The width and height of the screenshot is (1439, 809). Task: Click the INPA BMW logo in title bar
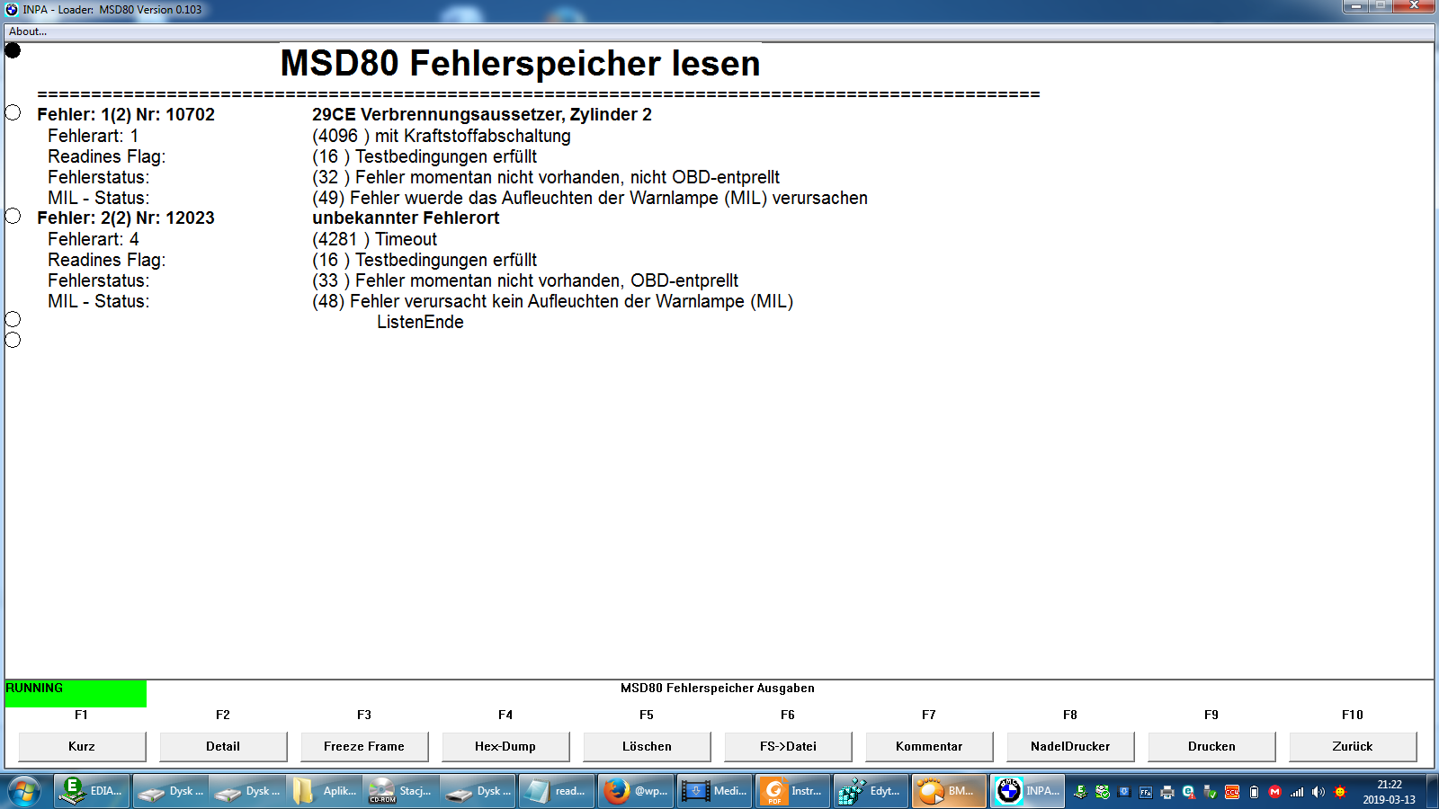tap(12, 9)
